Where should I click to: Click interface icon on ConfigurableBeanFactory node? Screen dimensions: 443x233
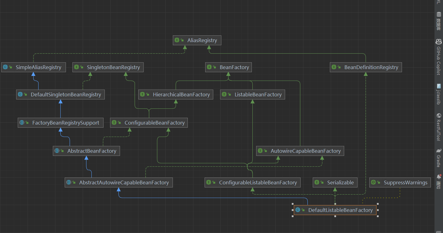coord(114,123)
